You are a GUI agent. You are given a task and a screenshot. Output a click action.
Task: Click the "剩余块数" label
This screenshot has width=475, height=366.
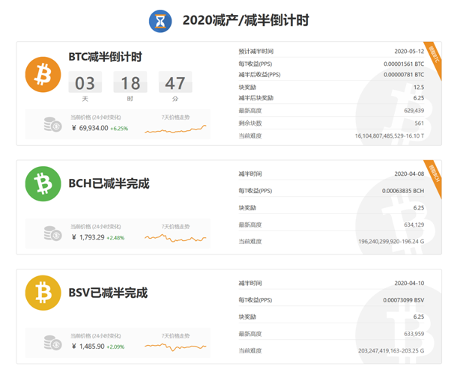pyautogui.click(x=250, y=123)
